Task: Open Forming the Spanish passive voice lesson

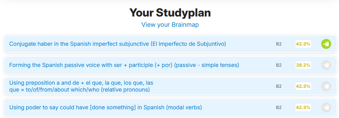Action: pyautogui.click(x=124, y=65)
